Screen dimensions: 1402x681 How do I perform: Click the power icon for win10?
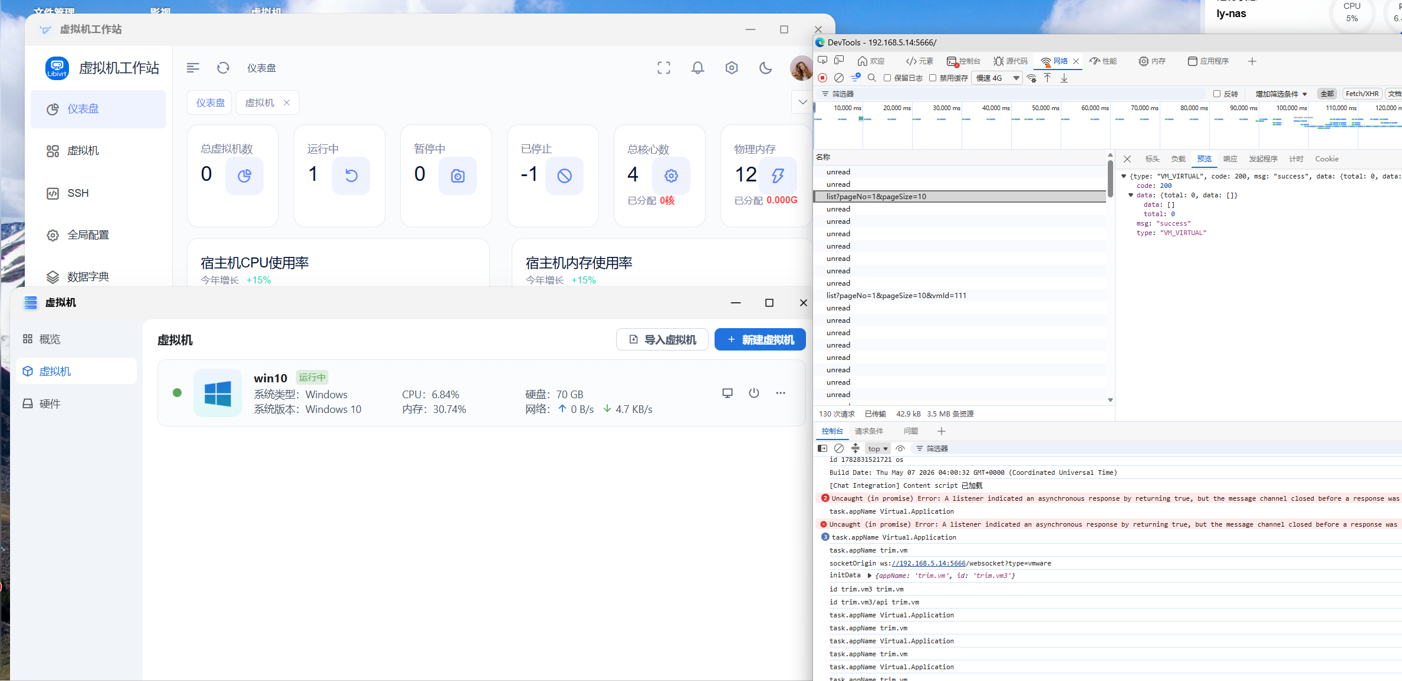click(x=754, y=393)
